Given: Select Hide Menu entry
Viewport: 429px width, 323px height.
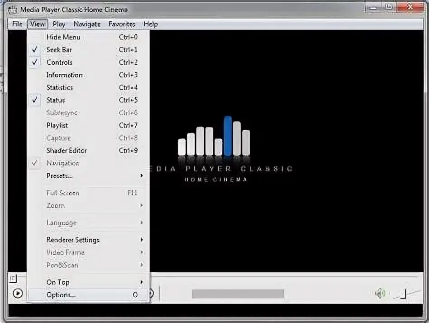Looking at the screenshot, I should [88, 37].
